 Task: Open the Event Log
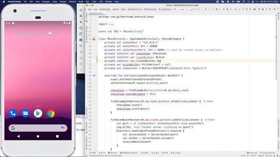252,153
